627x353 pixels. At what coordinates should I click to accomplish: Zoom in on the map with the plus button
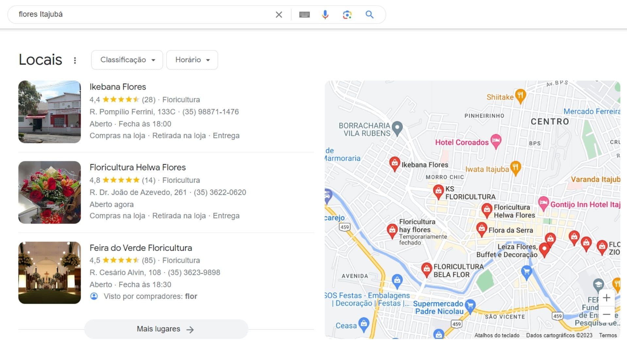tap(607, 298)
